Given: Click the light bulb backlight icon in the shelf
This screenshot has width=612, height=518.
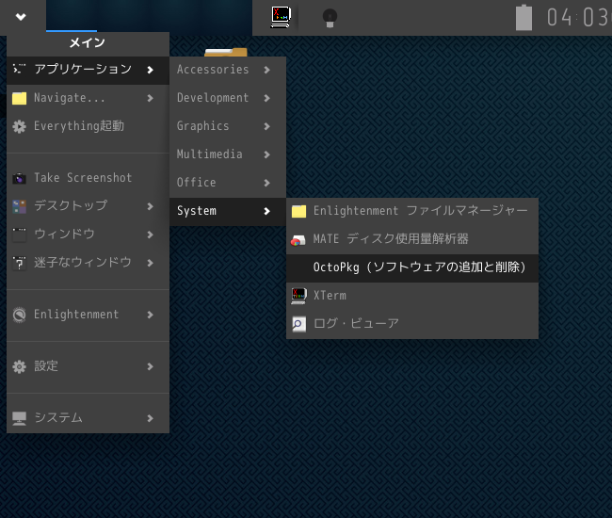Looking at the screenshot, I should coord(330,18).
